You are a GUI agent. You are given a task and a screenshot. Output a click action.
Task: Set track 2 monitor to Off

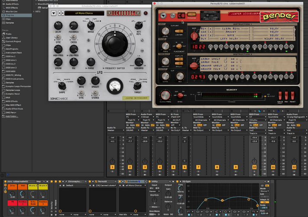[x=137, y=125]
